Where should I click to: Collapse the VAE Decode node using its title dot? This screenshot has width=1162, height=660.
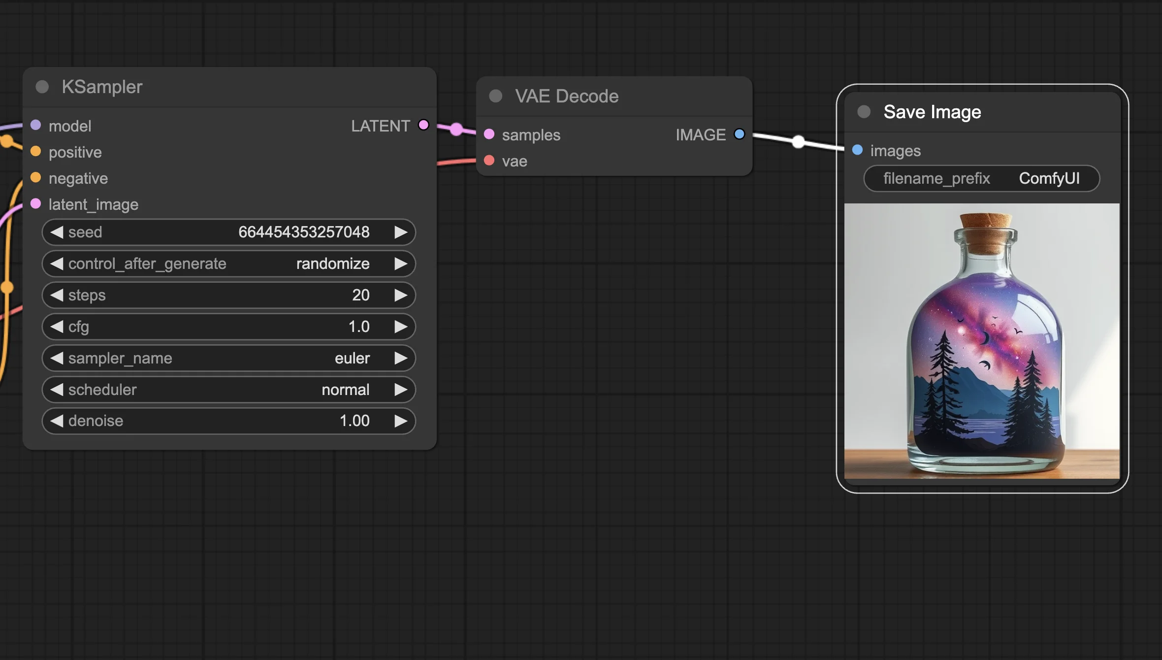coord(496,96)
